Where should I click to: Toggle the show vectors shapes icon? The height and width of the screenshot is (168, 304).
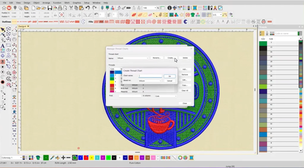176,15
